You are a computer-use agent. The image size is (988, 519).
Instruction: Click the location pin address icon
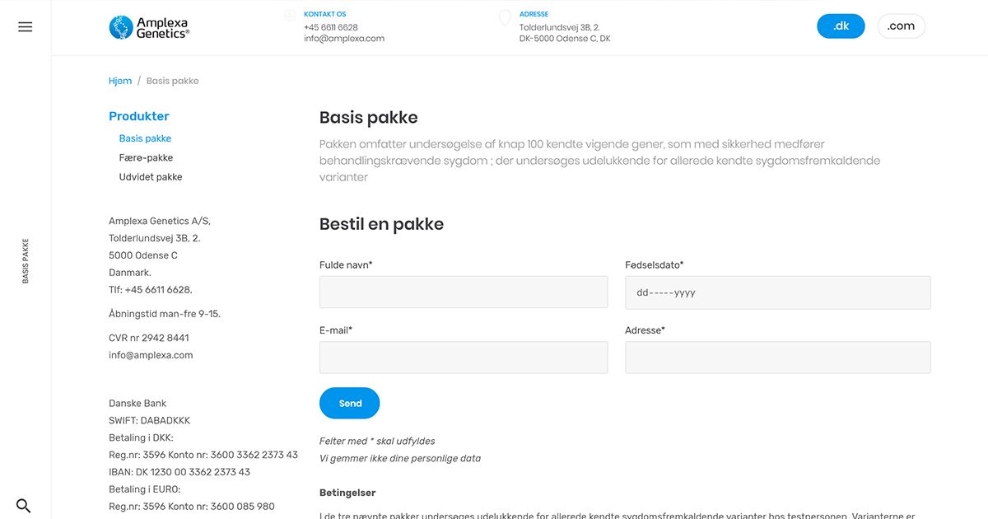tap(505, 17)
